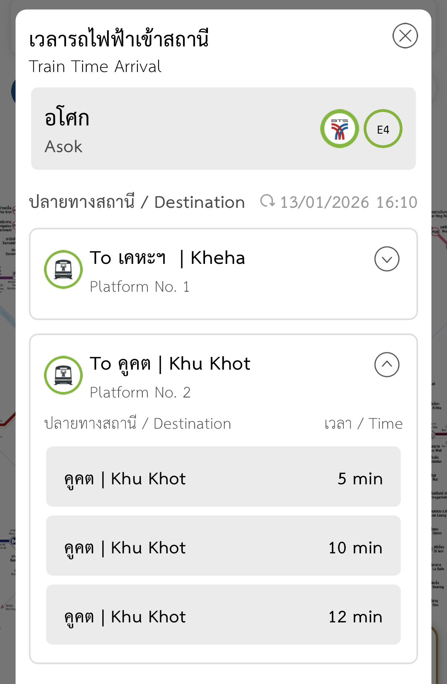Expand the Kheha platform arrivals chevron

click(387, 259)
